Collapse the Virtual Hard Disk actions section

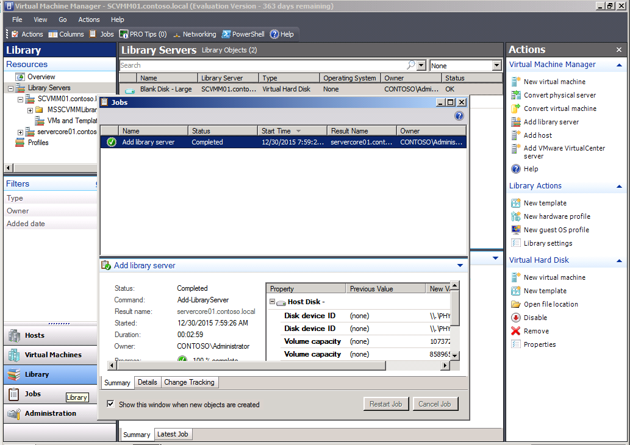click(619, 261)
